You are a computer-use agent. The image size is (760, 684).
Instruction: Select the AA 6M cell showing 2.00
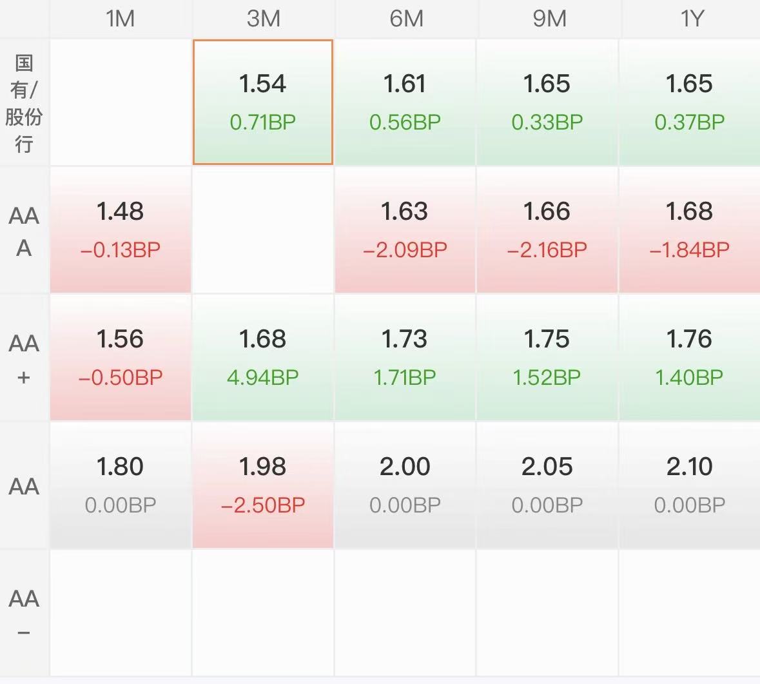[x=405, y=485]
